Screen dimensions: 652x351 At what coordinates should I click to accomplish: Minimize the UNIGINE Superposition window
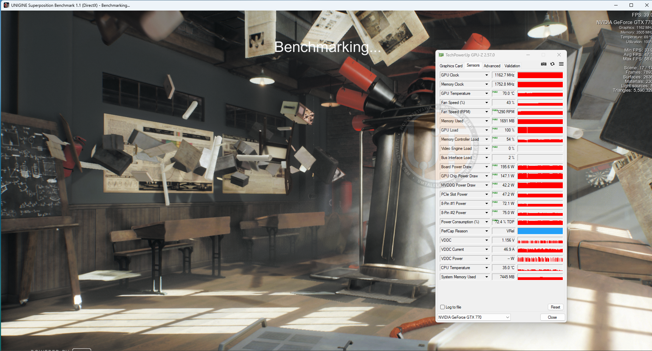pos(616,5)
